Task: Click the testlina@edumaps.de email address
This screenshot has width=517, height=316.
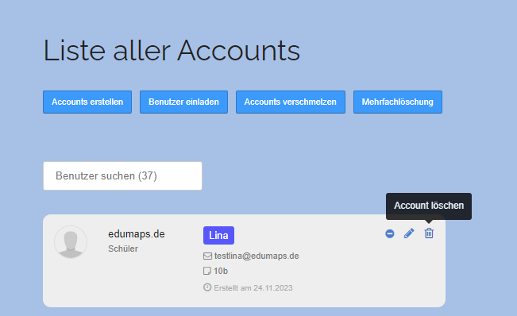Action: pyautogui.click(x=257, y=256)
